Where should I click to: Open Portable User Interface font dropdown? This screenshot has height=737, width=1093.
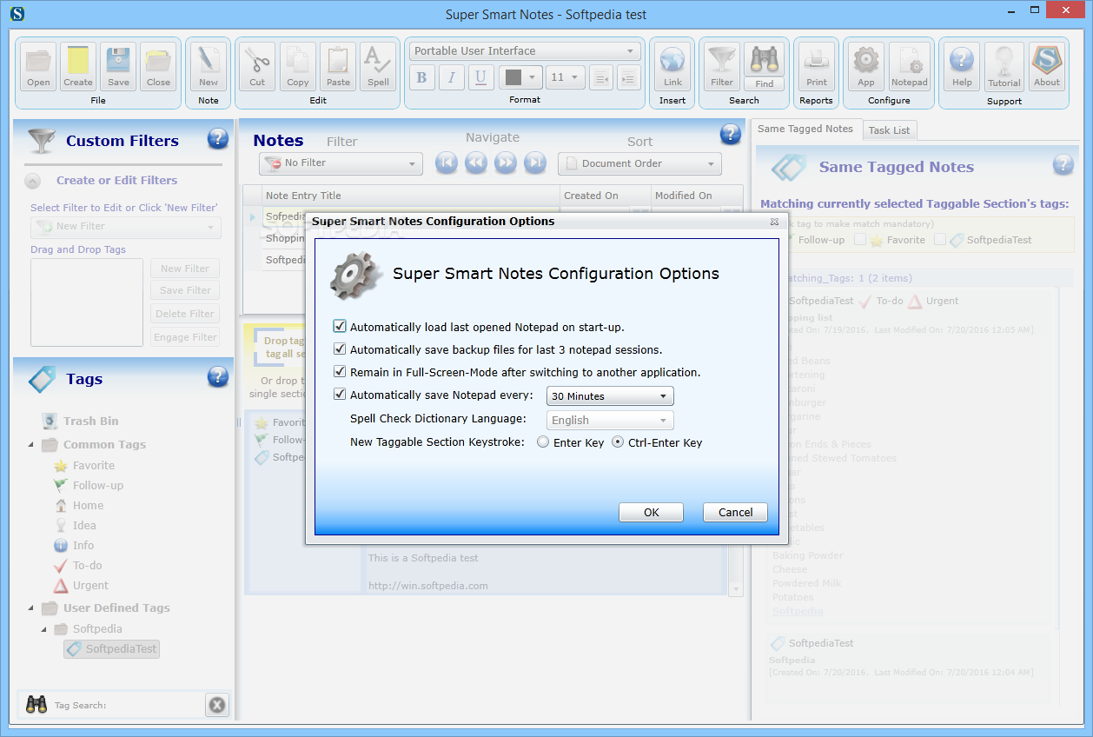pos(525,51)
